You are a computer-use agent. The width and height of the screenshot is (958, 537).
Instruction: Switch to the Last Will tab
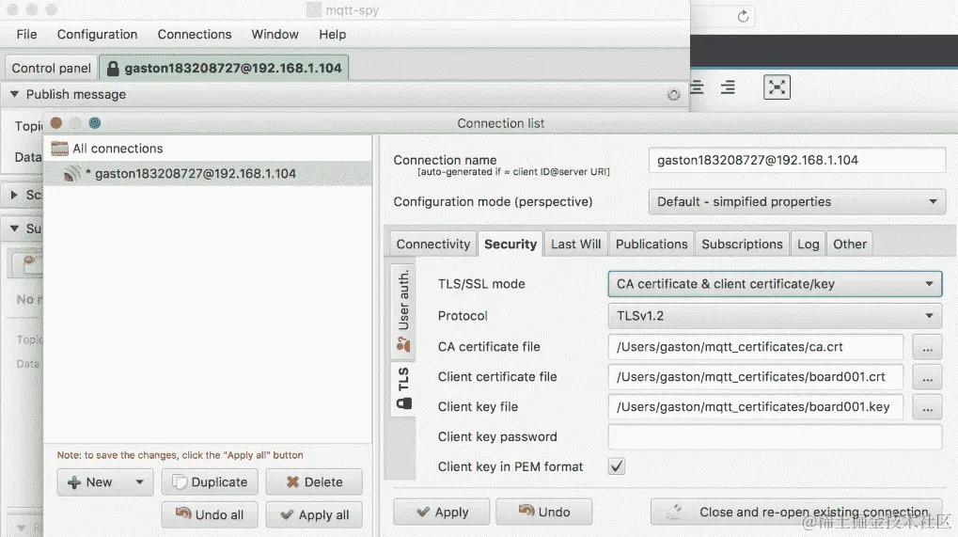click(x=575, y=244)
